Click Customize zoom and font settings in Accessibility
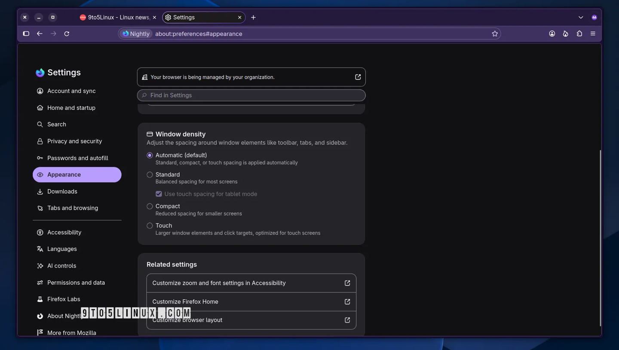This screenshot has height=350, width=619. 251,283
